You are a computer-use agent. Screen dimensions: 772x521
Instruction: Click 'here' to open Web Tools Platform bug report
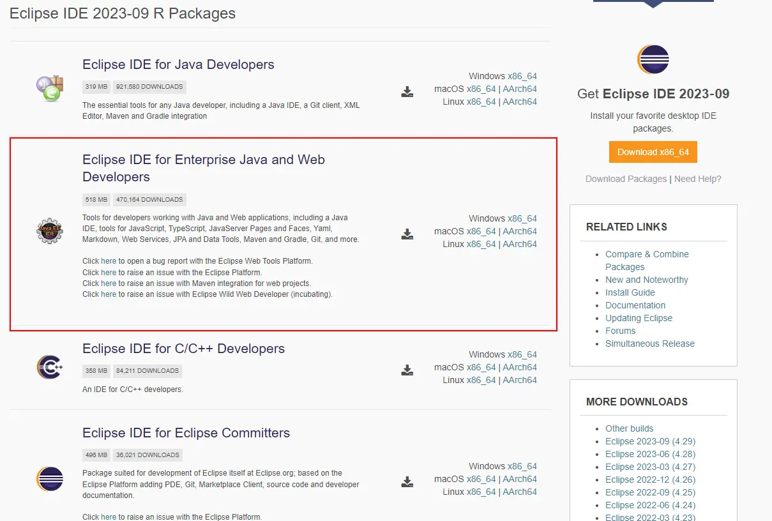pos(109,261)
